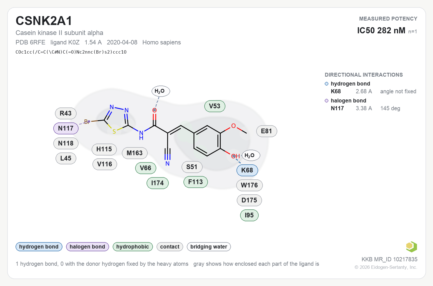Select residue label H115

pos(104,149)
